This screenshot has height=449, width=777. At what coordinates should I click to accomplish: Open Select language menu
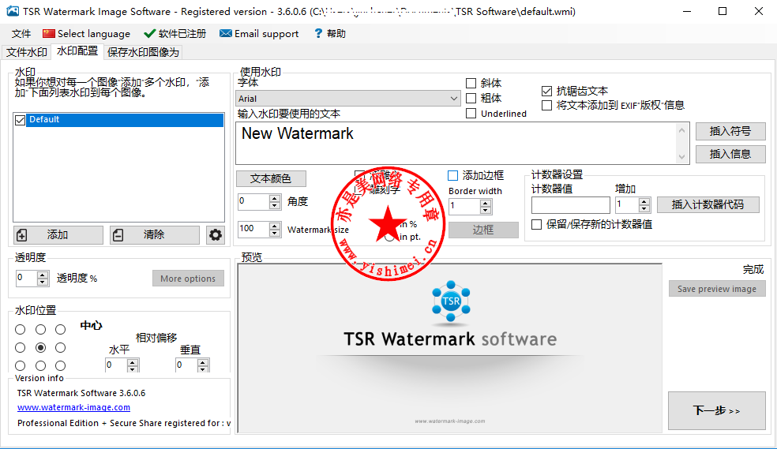pyautogui.click(x=87, y=34)
